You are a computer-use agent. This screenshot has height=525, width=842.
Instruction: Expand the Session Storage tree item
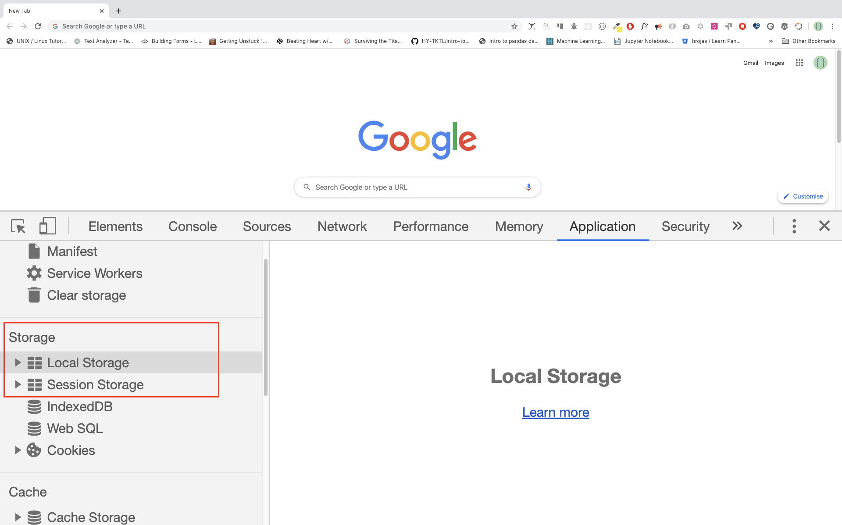[x=18, y=384]
